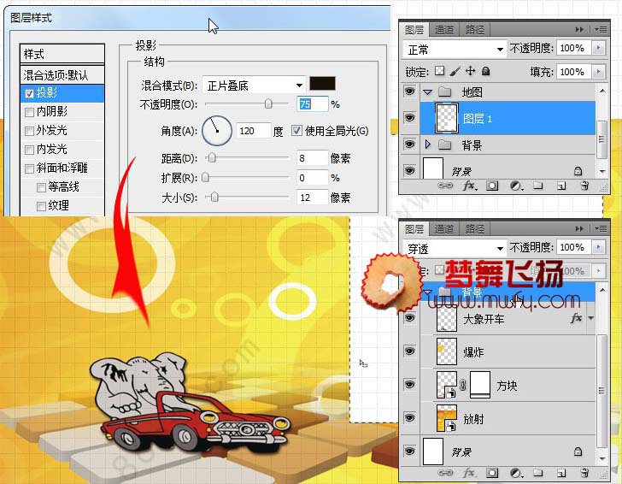Toggle 投影 drop shadow checkbox
This screenshot has width=622, height=484.
pyautogui.click(x=29, y=94)
